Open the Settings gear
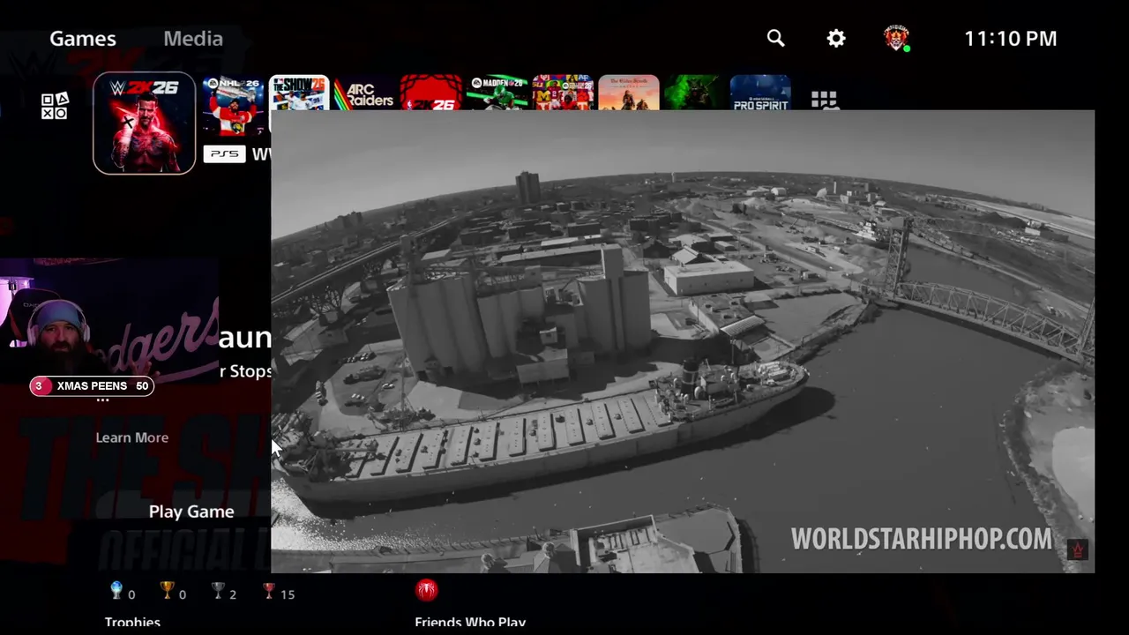 [836, 38]
